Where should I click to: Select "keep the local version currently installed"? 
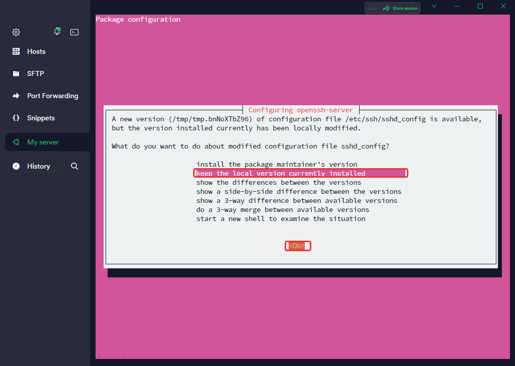coord(281,173)
